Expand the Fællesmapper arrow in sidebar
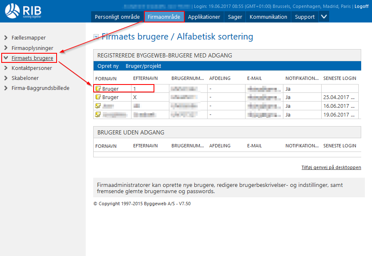Image resolution: width=372 pixels, height=256 pixels. click(x=6, y=38)
